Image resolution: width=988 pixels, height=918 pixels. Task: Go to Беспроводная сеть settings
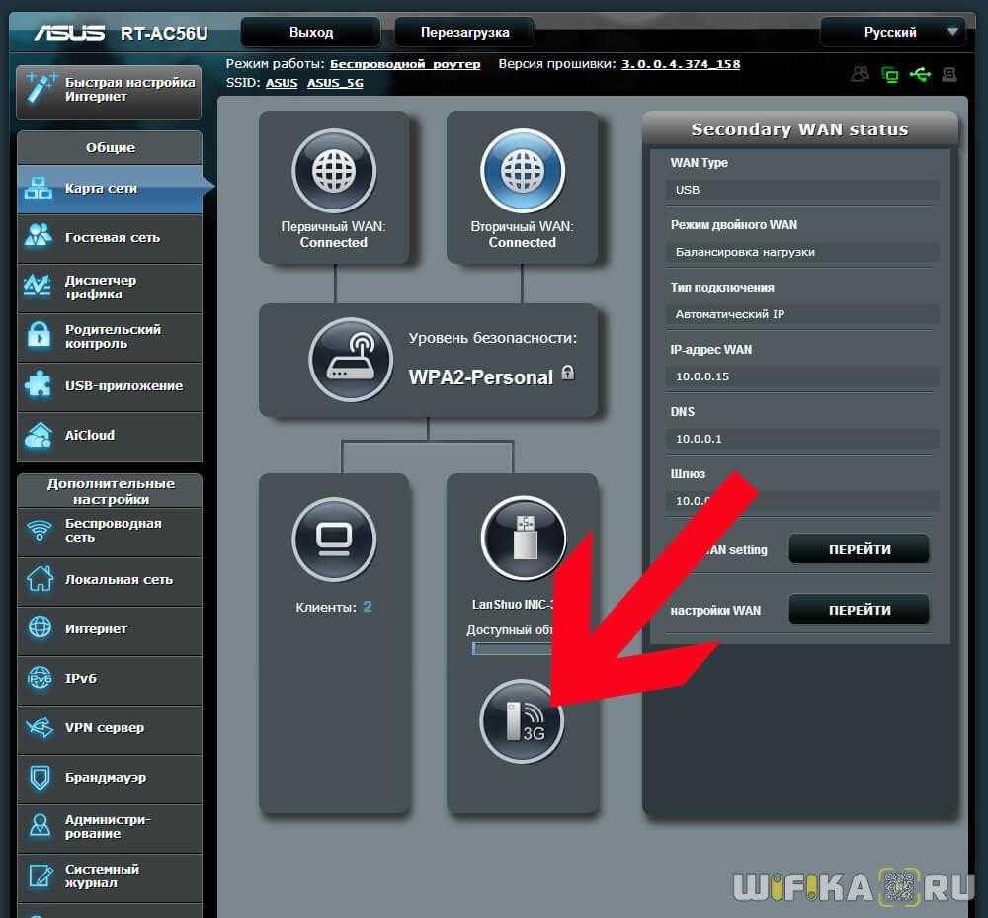click(x=110, y=531)
